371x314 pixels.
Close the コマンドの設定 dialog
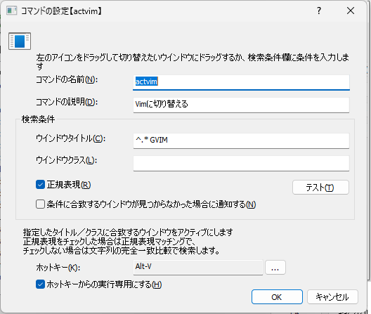click(351, 11)
